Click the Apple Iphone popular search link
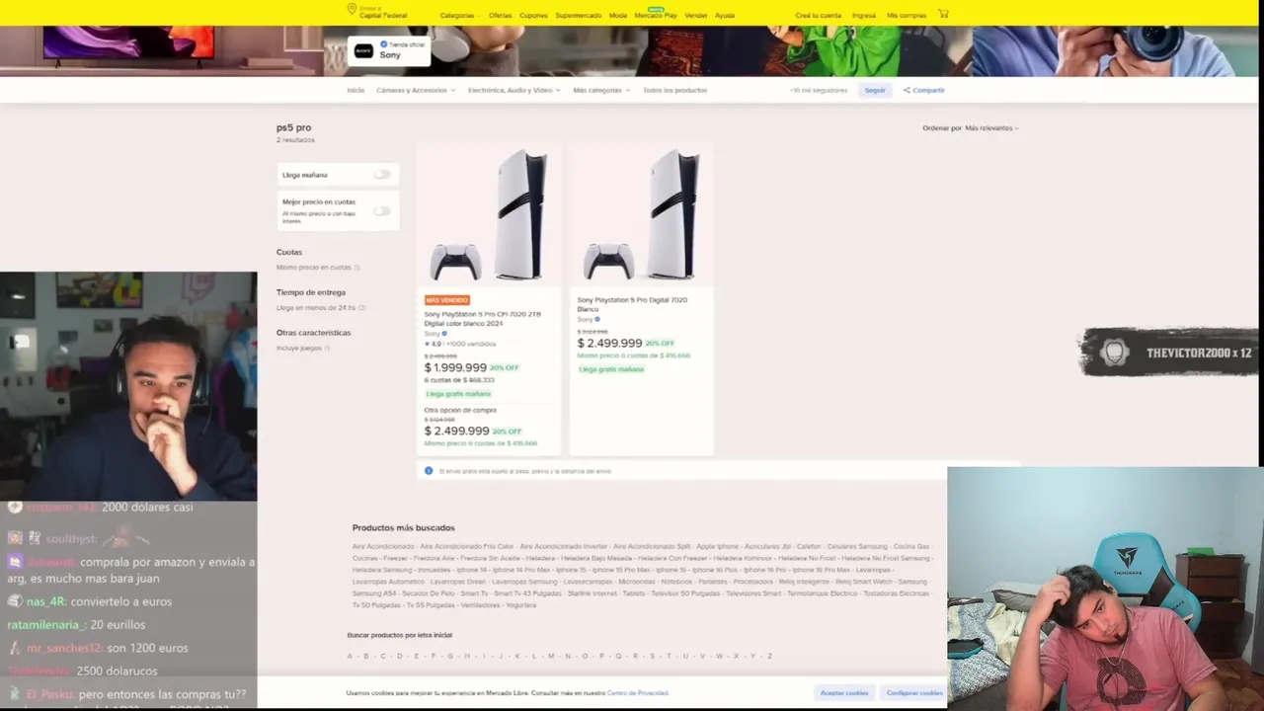The image size is (1264, 711). 717,546
